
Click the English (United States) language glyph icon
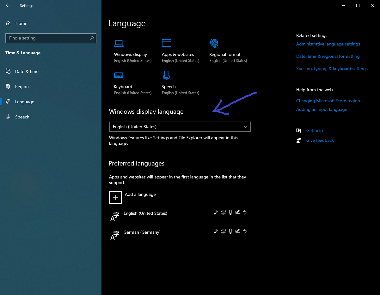(x=114, y=216)
